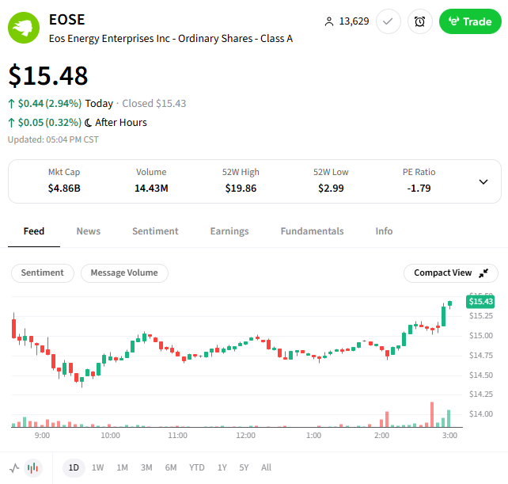Image resolution: width=508 pixels, height=484 pixels.
Task: Click the 52W High value $19.86
Action: pos(241,189)
